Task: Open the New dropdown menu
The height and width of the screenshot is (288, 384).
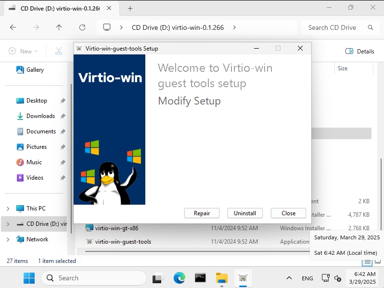Action: point(23,51)
